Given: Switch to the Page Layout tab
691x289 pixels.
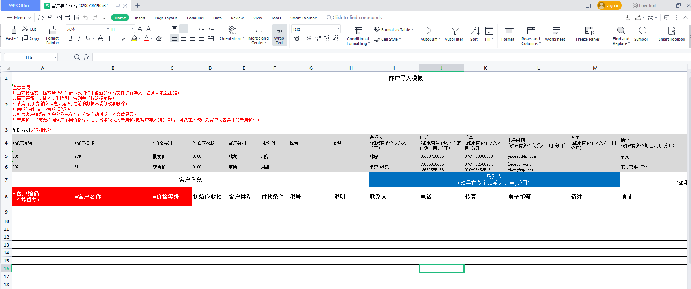Looking at the screenshot, I should 166,18.
